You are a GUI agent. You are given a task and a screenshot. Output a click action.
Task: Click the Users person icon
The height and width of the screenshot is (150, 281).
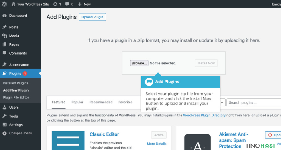pos(5,108)
